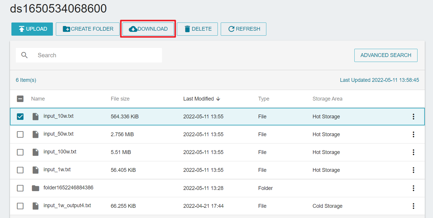The width and height of the screenshot is (433, 218).
Task: Check the input_50w.txt checkbox
Action: pyautogui.click(x=20, y=134)
